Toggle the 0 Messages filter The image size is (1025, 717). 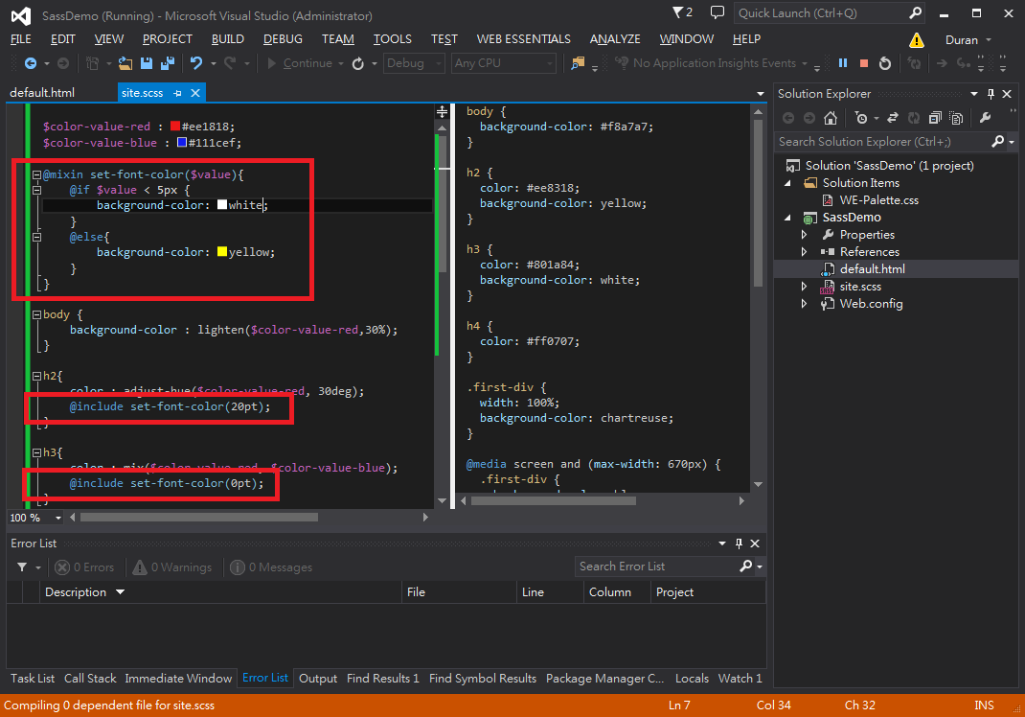(271, 567)
